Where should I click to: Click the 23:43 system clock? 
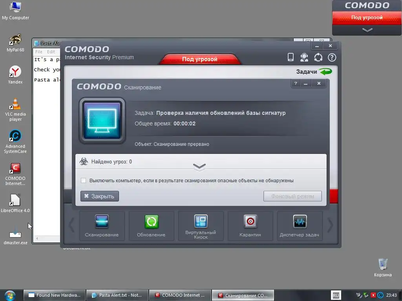(x=391, y=295)
